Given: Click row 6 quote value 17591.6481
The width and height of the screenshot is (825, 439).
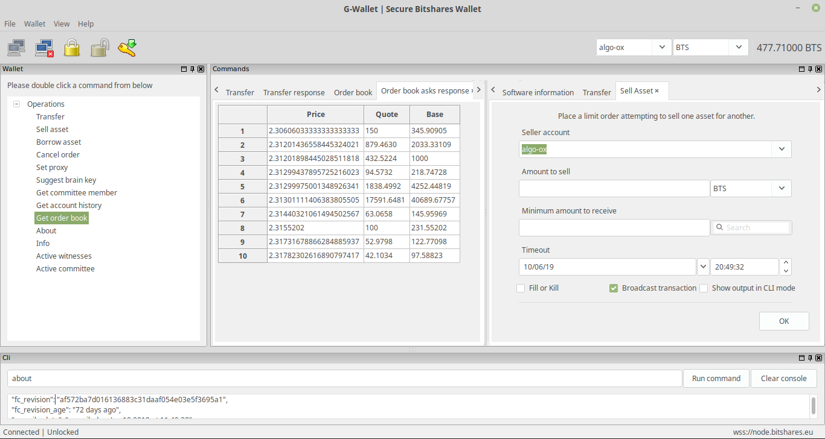Looking at the screenshot, I should pos(387,200).
